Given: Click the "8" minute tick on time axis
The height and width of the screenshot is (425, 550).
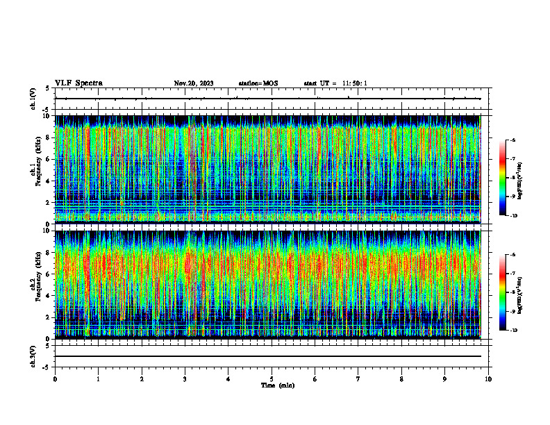Looking at the screenshot, I should pyautogui.click(x=401, y=379).
